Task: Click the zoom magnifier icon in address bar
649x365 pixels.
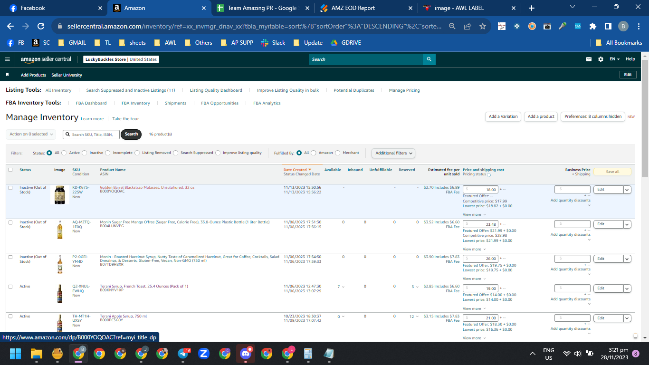Action: click(452, 26)
